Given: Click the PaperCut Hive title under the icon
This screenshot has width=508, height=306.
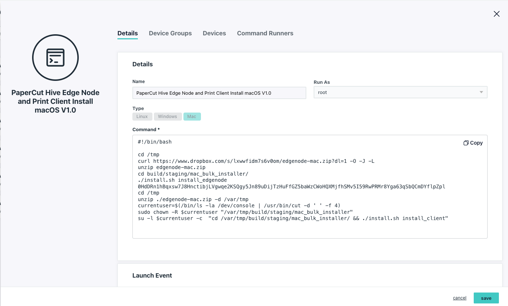Looking at the screenshot, I should point(55,101).
